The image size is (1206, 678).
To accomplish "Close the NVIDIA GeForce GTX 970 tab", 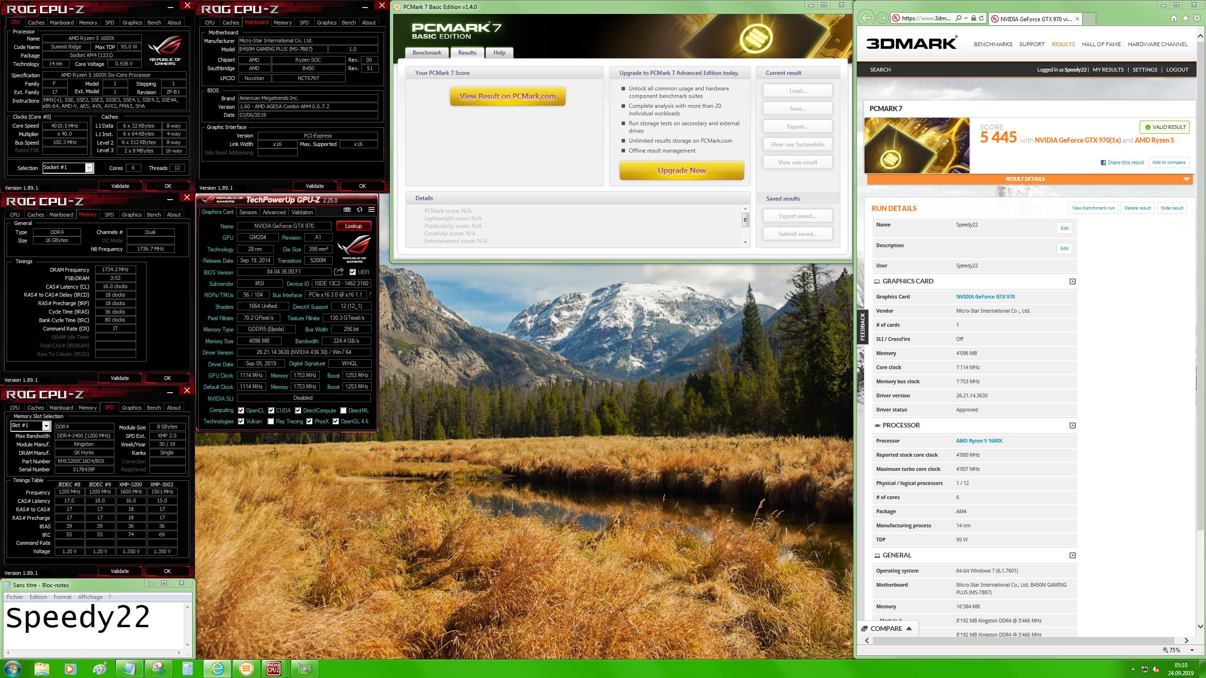I will tap(1077, 19).
